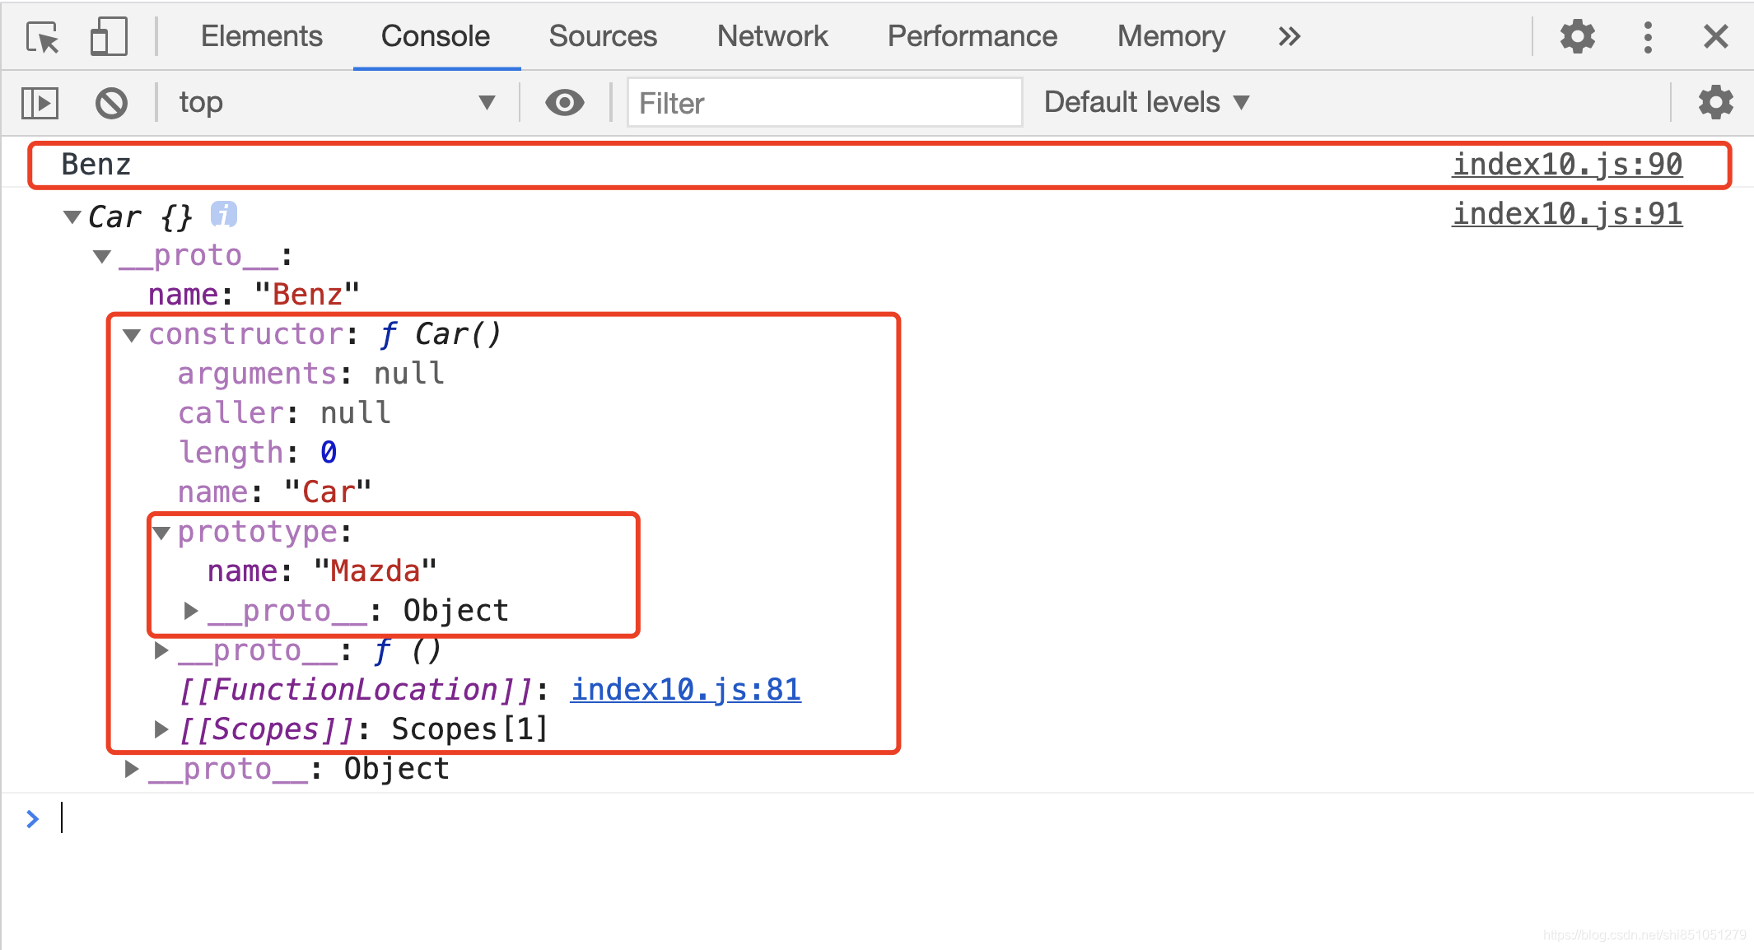Open DevTools settings gear in top bar
The height and width of the screenshot is (950, 1754).
pyautogui.click(x=1577, y=37)
